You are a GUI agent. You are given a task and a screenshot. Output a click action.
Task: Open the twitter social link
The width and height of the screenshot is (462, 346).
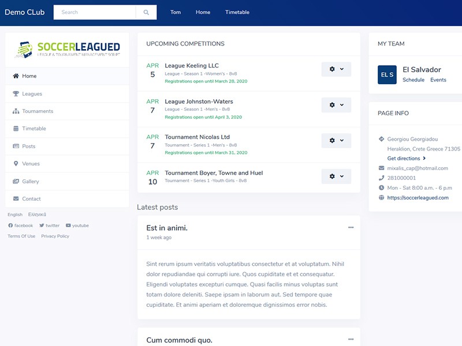(50, 225)
